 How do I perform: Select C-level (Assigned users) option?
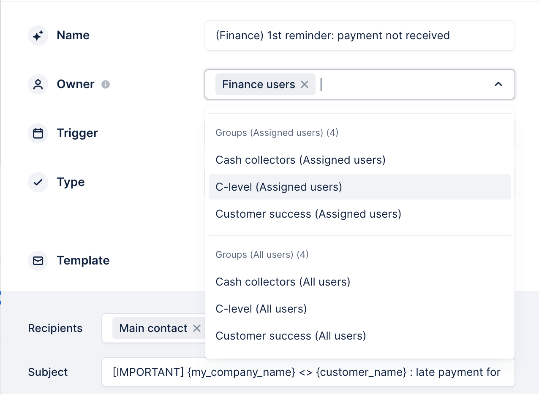click(279, 187)
